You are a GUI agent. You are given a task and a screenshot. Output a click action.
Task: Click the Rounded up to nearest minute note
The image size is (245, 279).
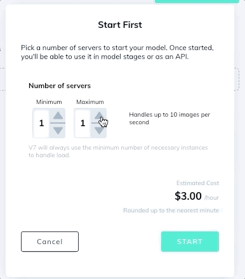pos(171,211)
